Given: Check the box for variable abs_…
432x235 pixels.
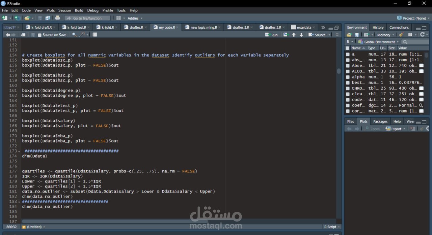Looking at the screenshot, I should click(348, 60).
